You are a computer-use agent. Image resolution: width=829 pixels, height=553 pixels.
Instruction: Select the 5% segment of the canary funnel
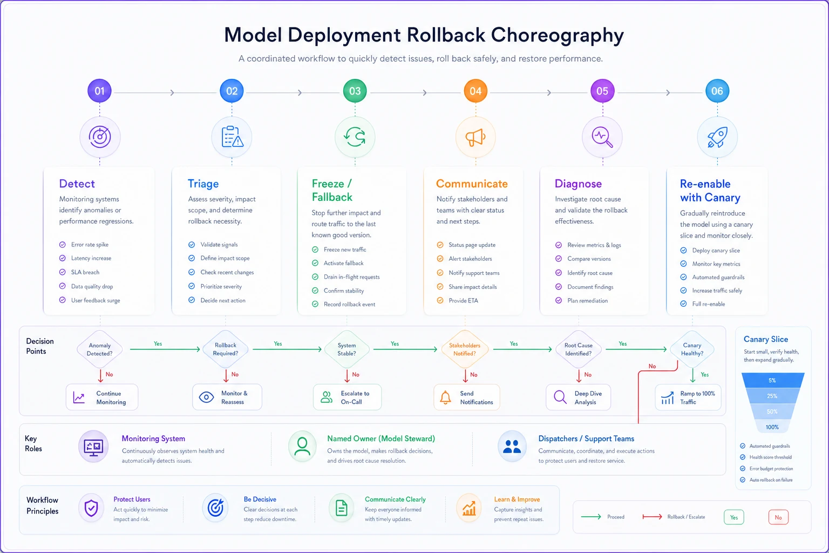click(772, 380)
